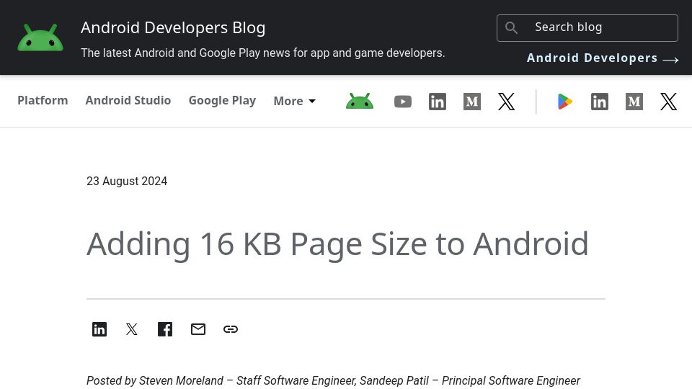692x389 pixels.
Task: Share the article by email
Action: coord(198,329)
